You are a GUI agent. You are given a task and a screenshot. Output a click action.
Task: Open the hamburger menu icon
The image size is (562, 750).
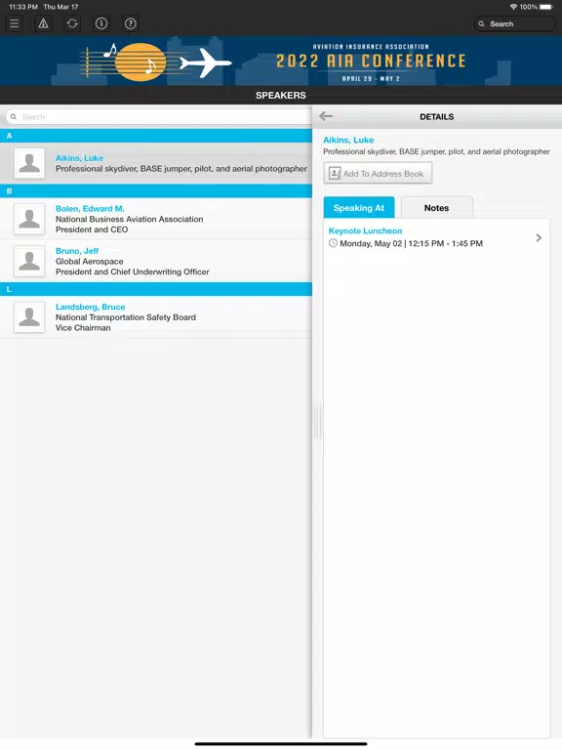15,23
